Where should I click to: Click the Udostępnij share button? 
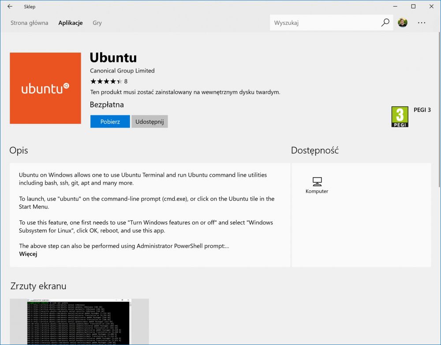pos(149,121)
